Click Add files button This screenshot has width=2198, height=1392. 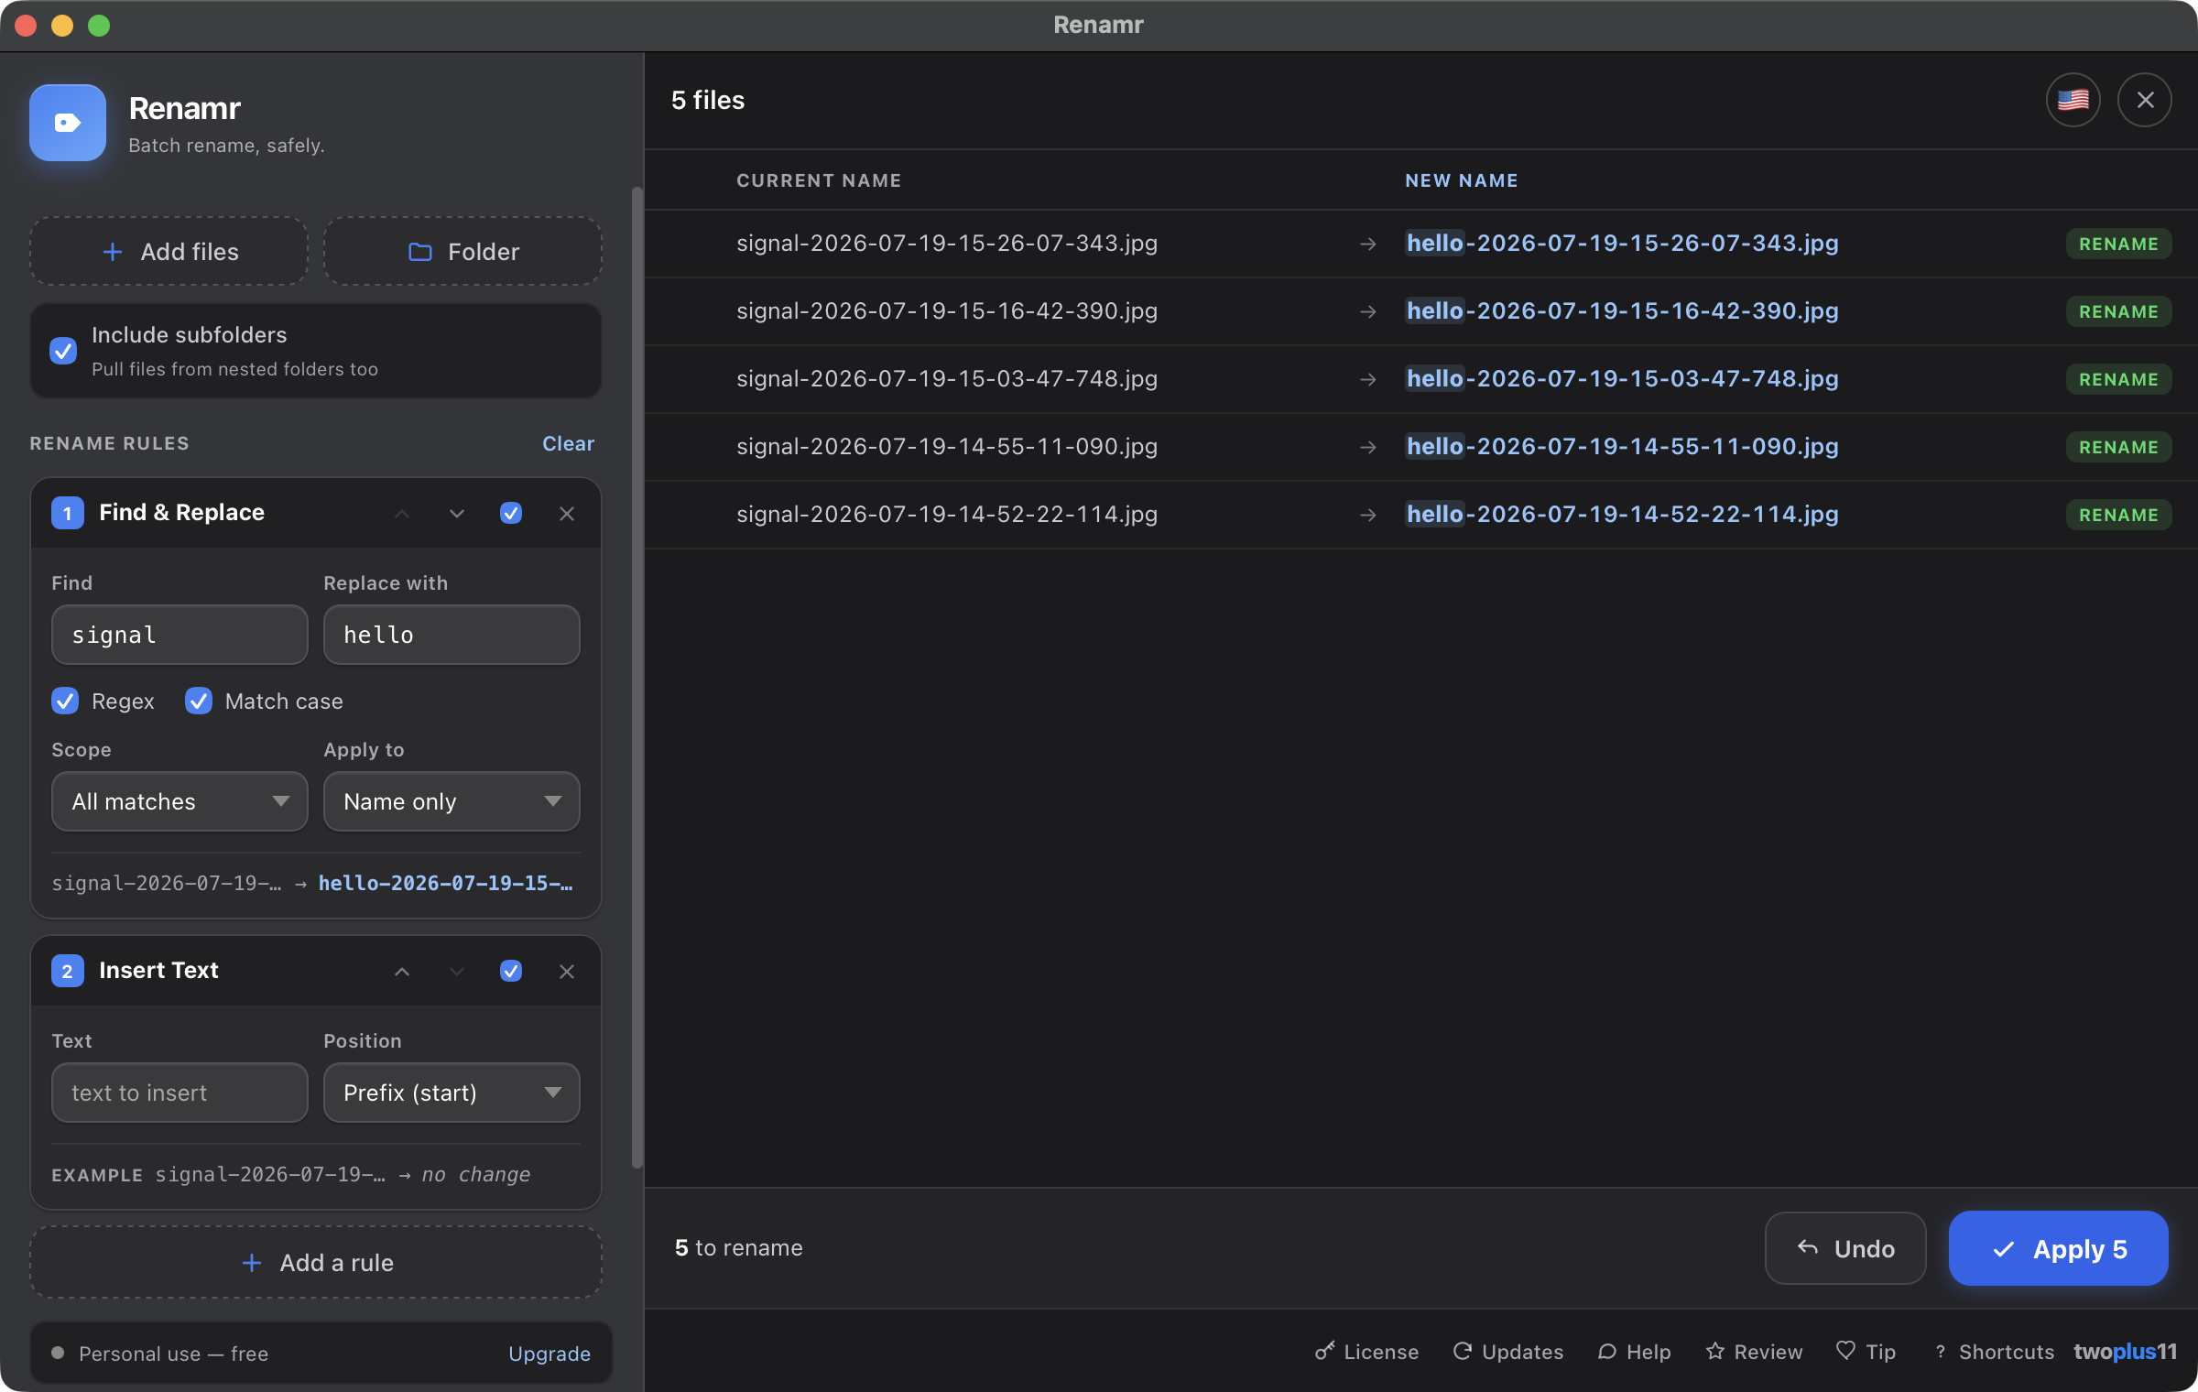[169, 252]
